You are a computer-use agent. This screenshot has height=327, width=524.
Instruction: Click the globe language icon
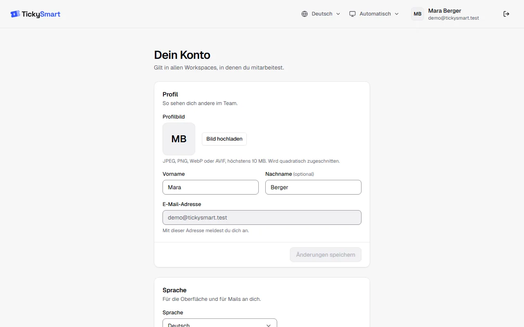305,14
